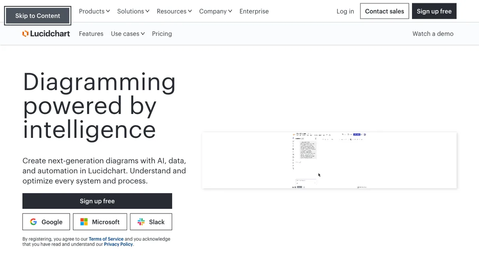Click Log in
This screenshot has height=269, width=479.
[345, 11]
